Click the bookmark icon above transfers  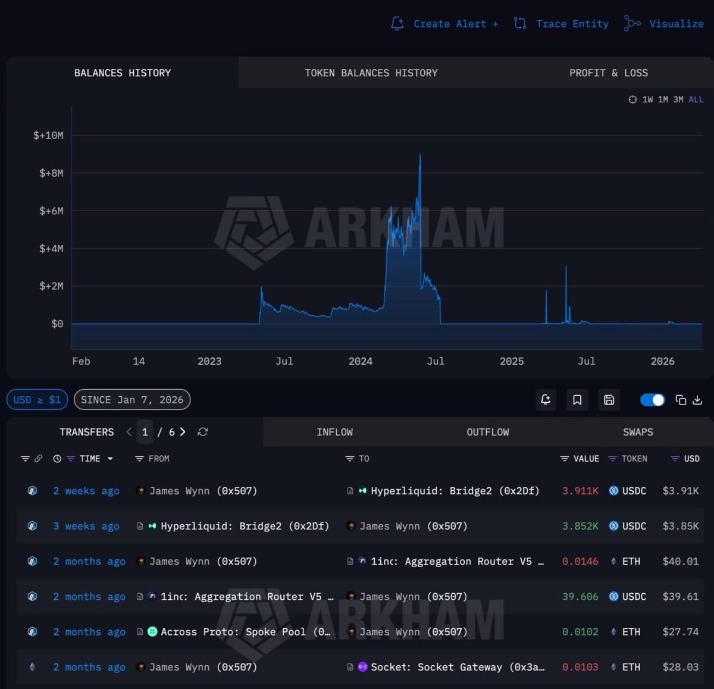tap(577, 400)
